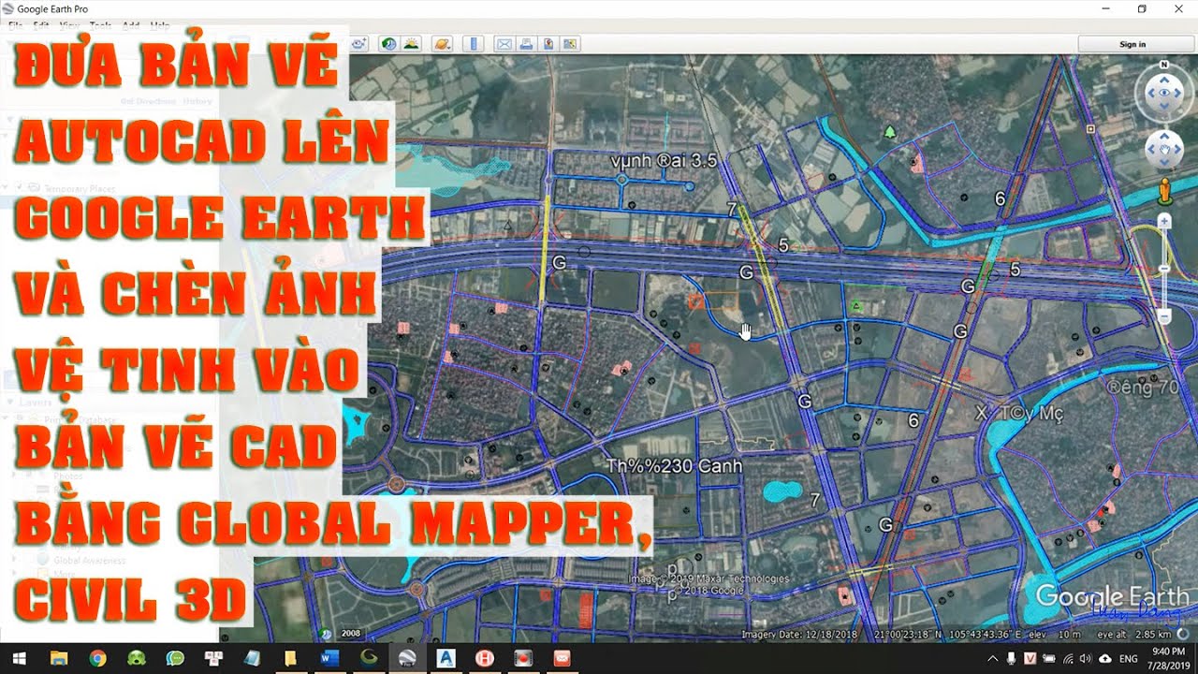The image size is (1198, 674).
Task: Click the look joystick eye control
Action: [1165, 93]
